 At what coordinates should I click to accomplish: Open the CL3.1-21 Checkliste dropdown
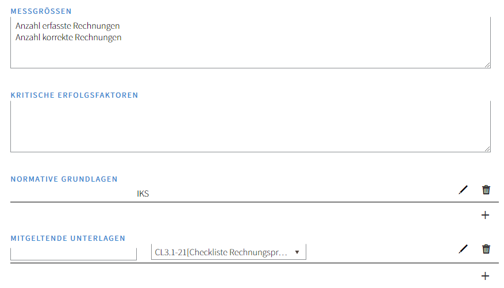tap(224, 252)
